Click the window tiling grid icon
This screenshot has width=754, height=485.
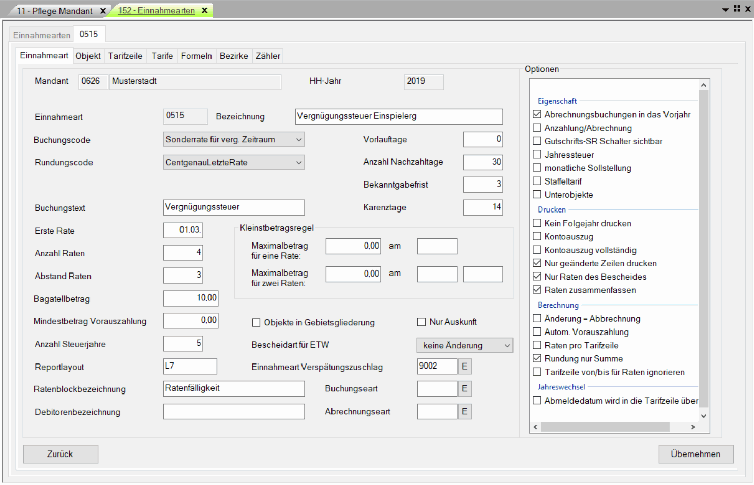737,9
